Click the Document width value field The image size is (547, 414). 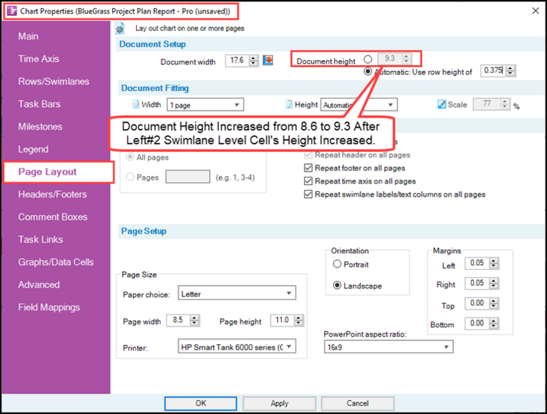click(x=237, y=60)
